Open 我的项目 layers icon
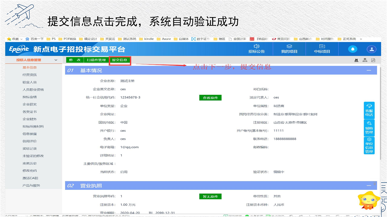This screenshot has height=217, width=387. (x=289, y=46)
